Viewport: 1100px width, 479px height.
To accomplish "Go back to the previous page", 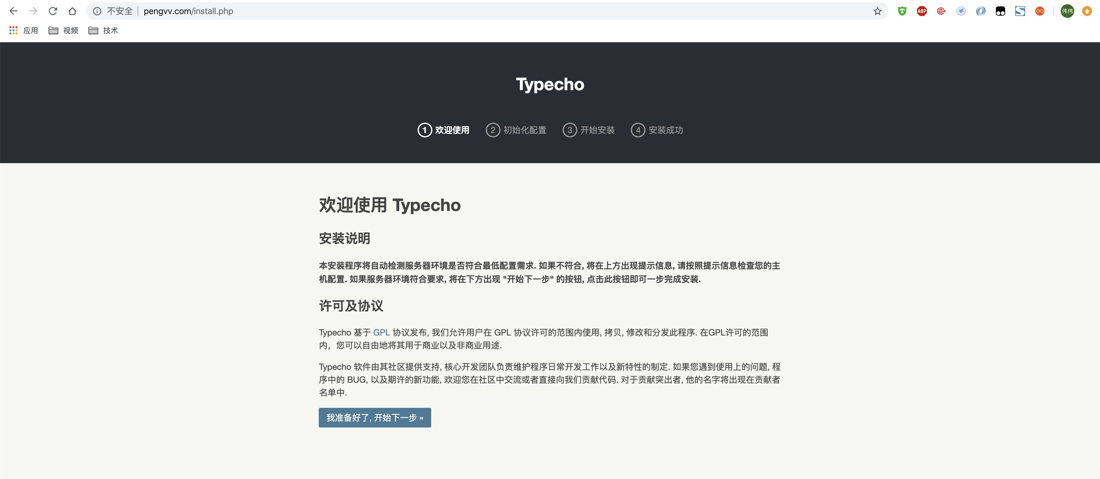I will pyautogui.click(x=14, y=11).
